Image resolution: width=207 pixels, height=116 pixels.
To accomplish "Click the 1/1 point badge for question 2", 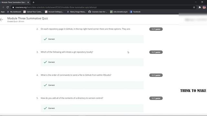I will pyautogui.click(x=156, y=29).
